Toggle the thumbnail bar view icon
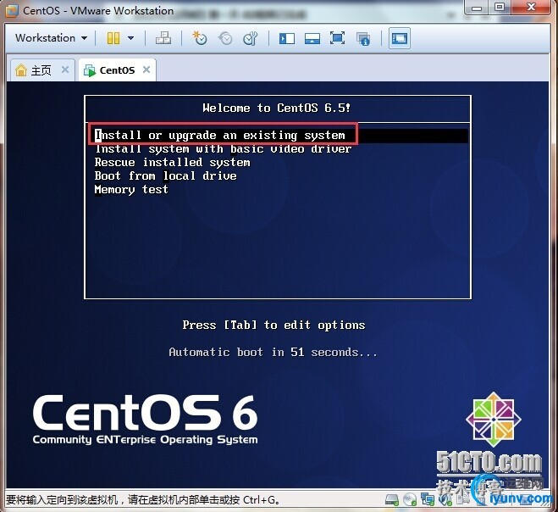 pyautogui.click(x=312, y=38)
